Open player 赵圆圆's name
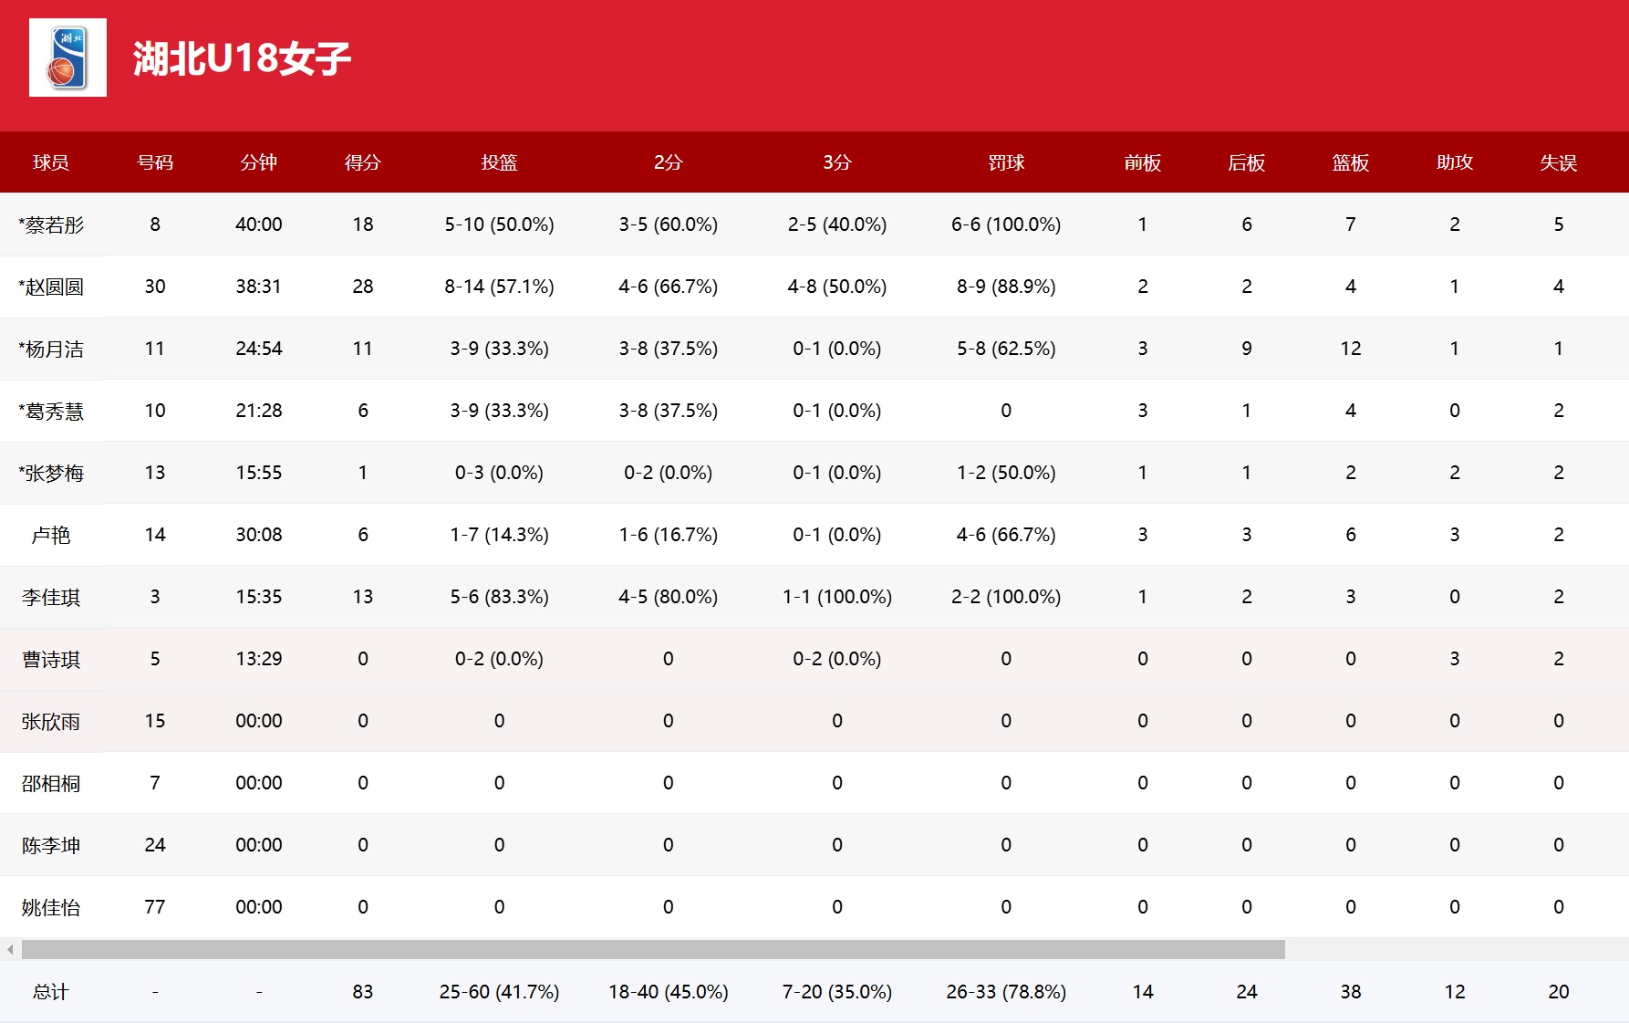This screenshot has height=1023, width=1629. tap(51, 287)
